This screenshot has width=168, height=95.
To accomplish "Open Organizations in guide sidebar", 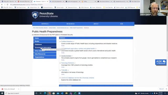I will point(45,57).
